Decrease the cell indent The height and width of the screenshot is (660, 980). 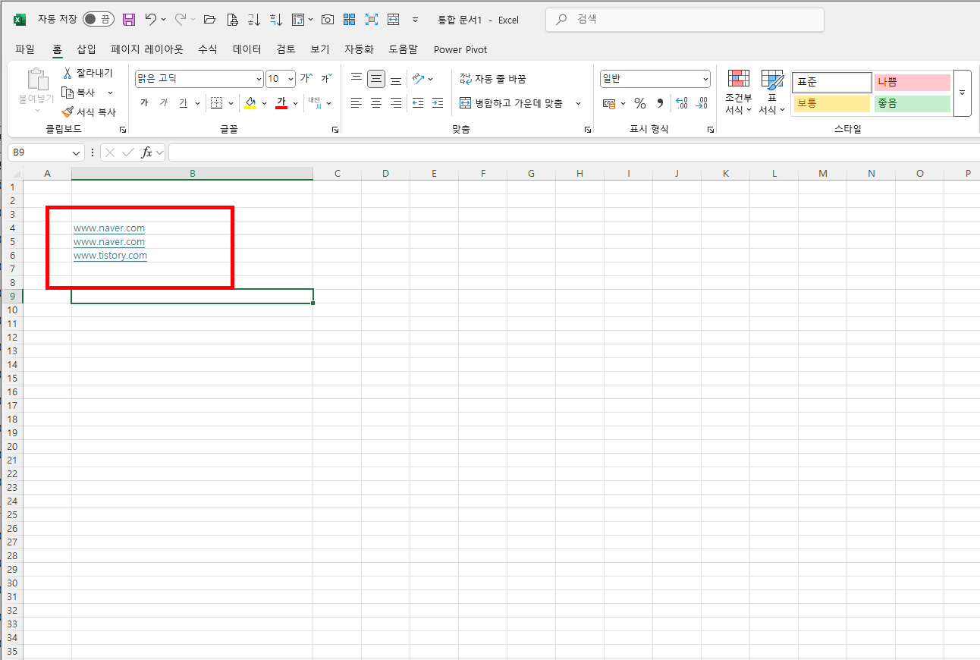(x=418, y=103)
